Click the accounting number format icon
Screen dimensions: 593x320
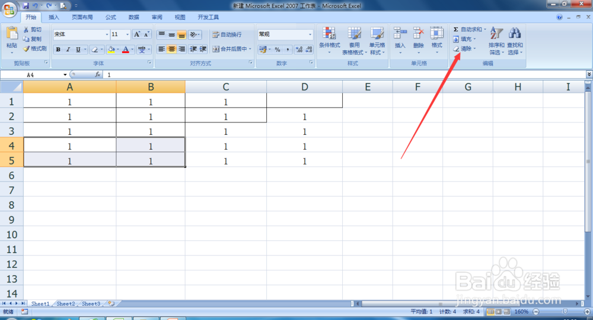click(263, 50)
